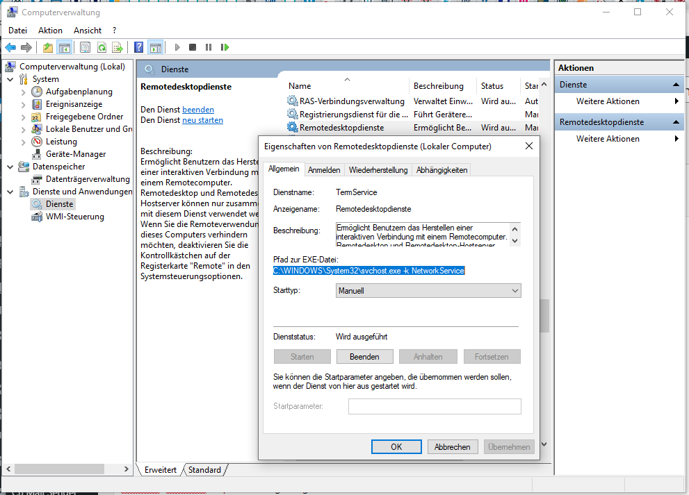The height and width of the screenshot is (495, 689).
Task: Click the up-one-level folder icon
Action: (47, 47)
